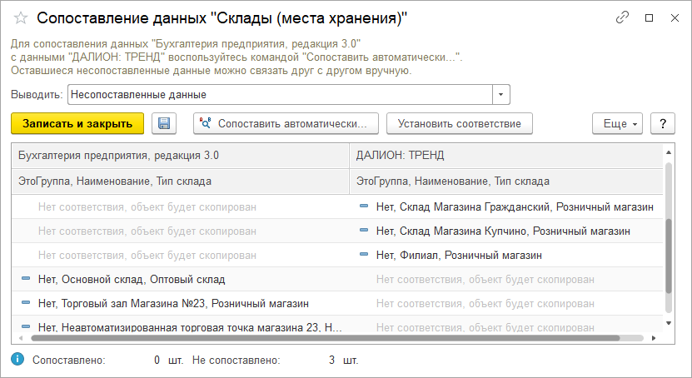Click the help question mark button

(662, 124)
